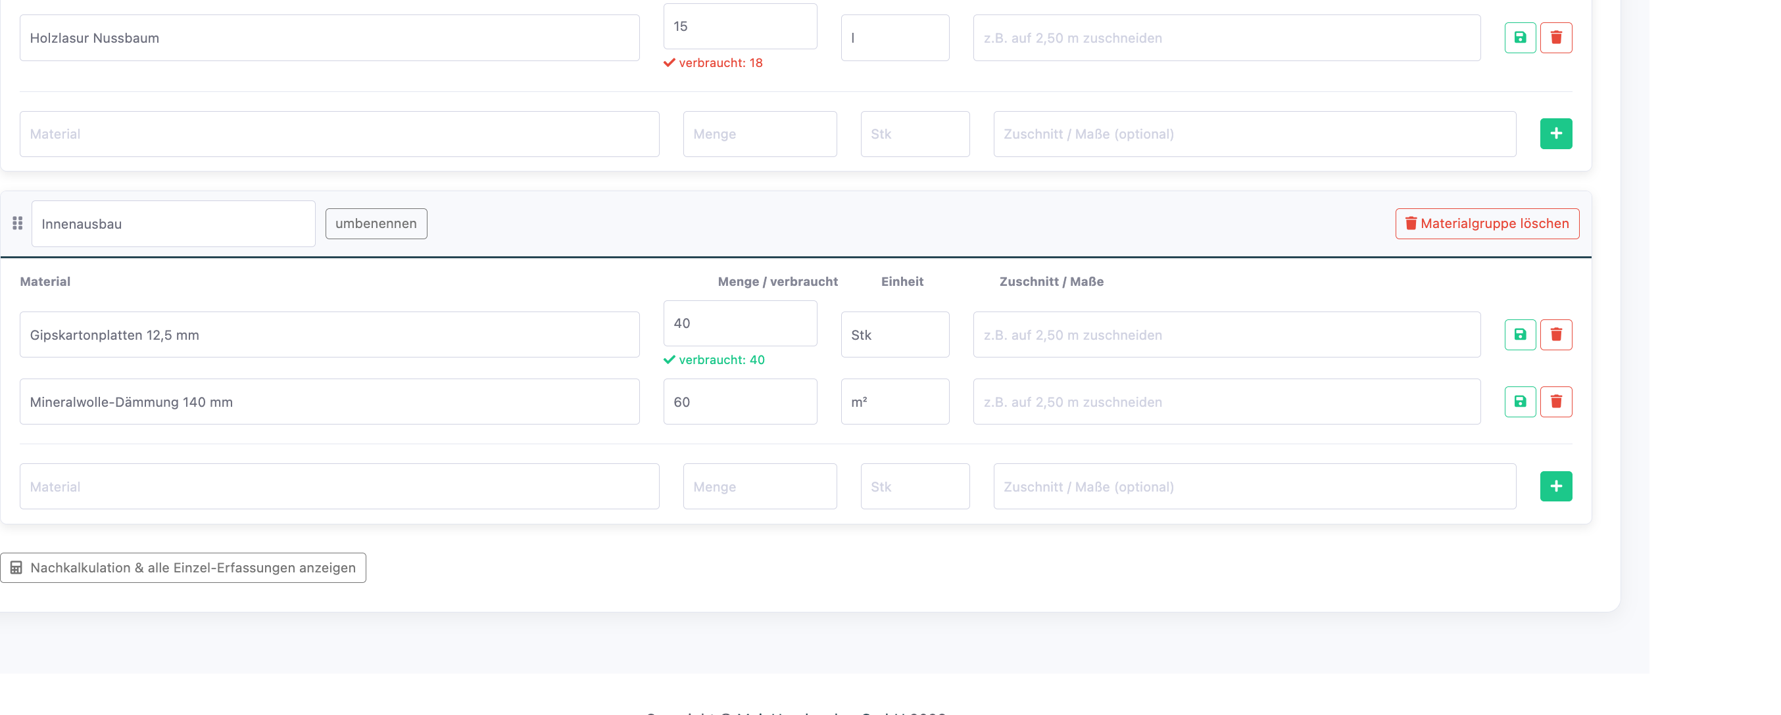
Task: Click the umbenennen button
Action: (376, 224)
